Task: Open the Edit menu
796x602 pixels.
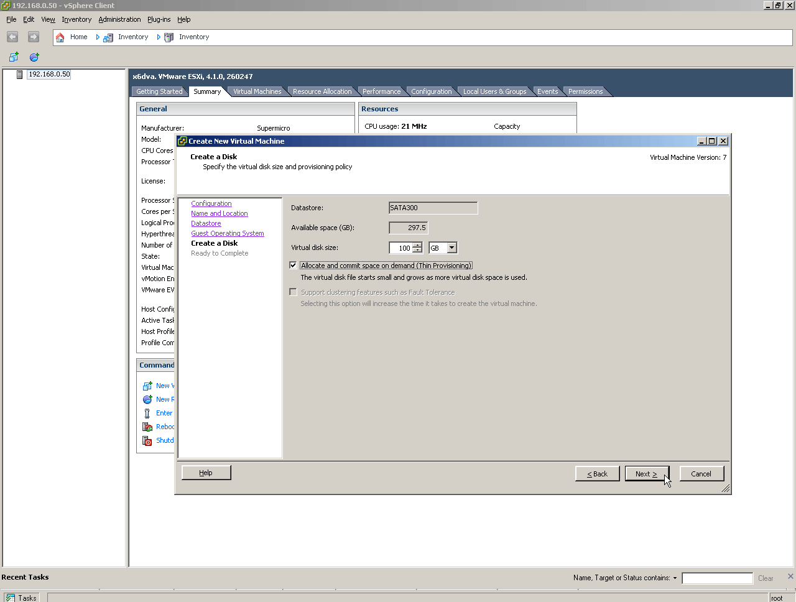Action: [x=29, y=20]
